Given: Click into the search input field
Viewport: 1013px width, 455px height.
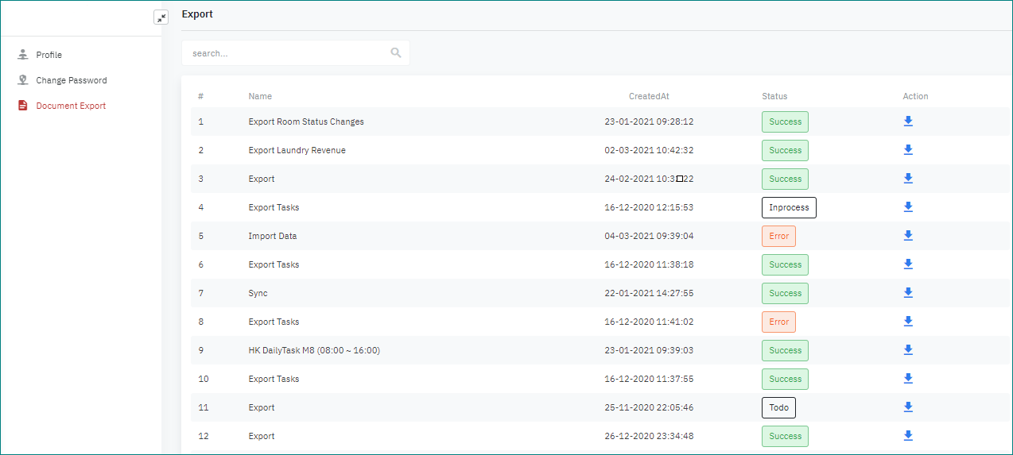Looking at the screenshot, I should click(x=286, y=53).
